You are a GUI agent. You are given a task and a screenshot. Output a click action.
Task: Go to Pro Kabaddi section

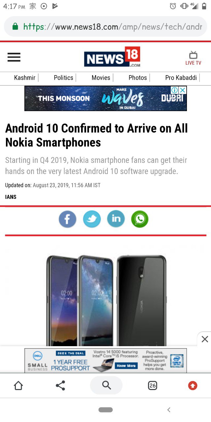tap(181, 78)
